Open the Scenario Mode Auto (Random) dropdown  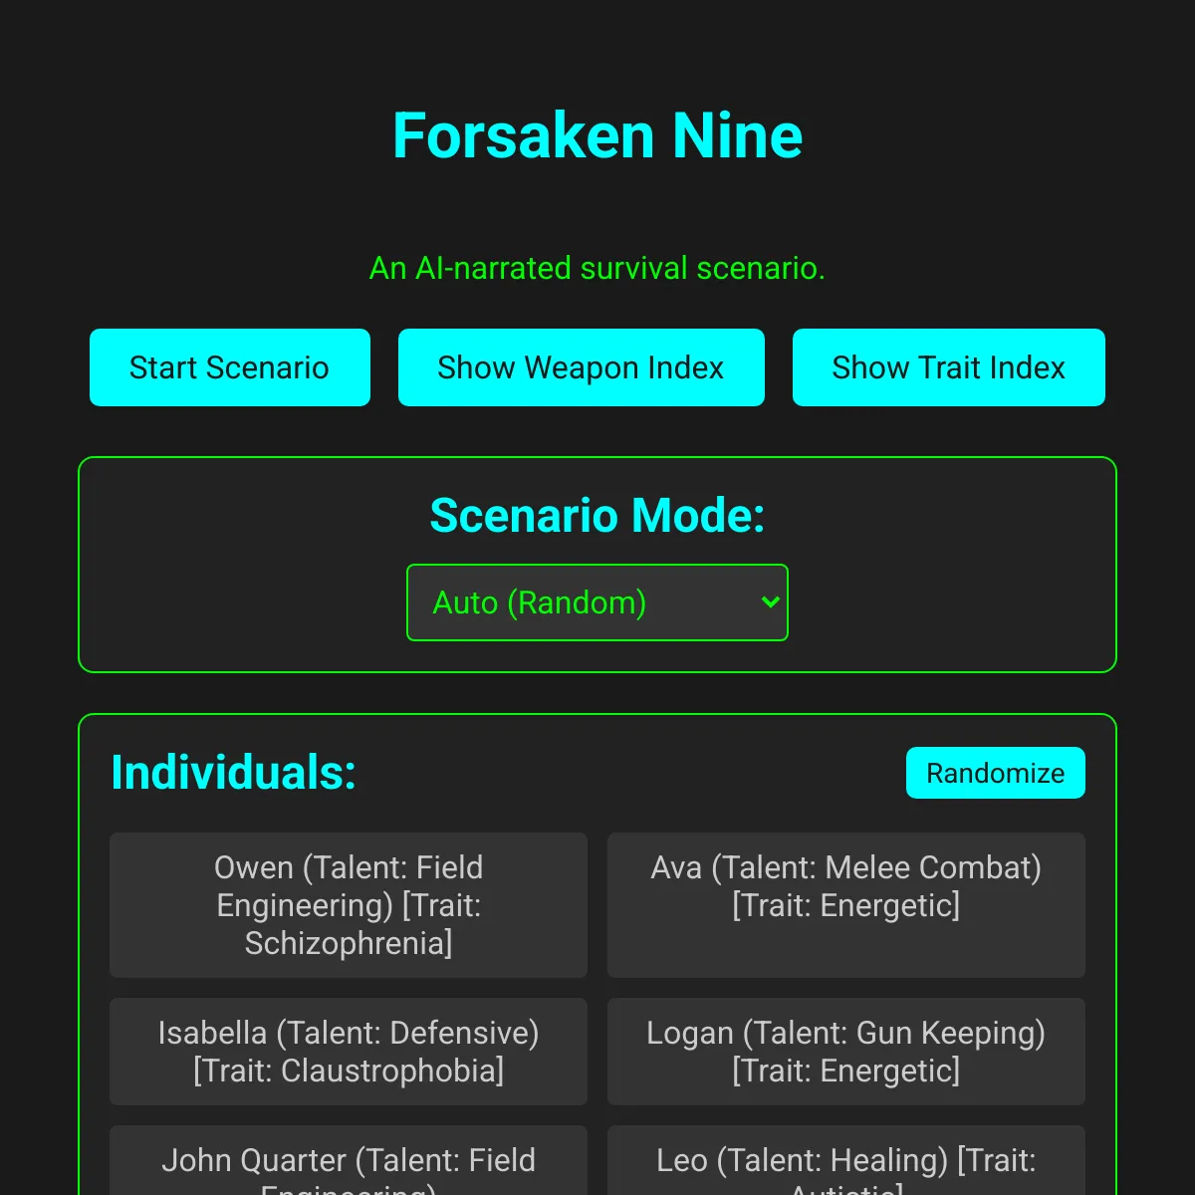coord(597,602)
